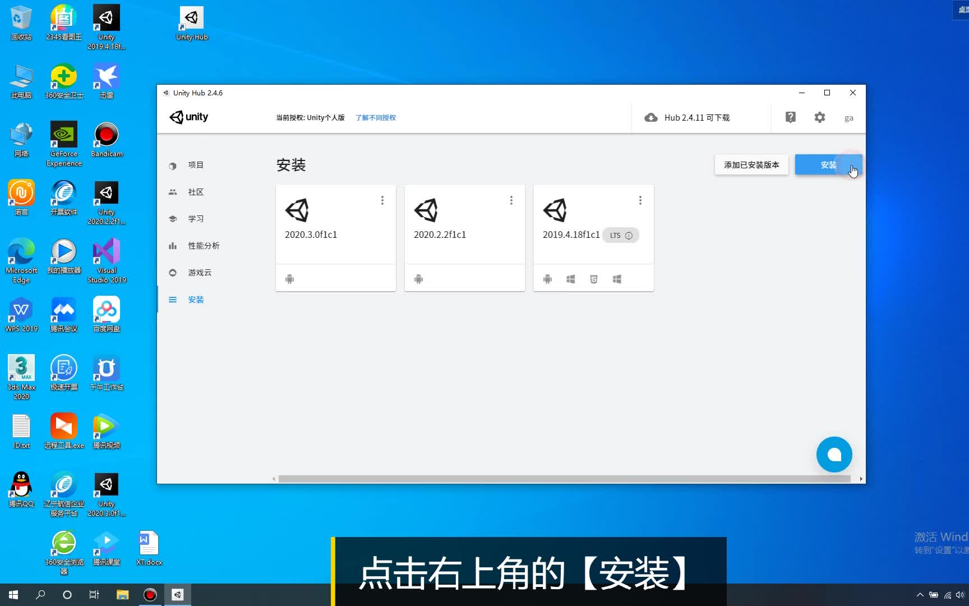The width and height of the screenshot is (969, 606).
Task: Open the 学习 (Learn) section in sidebar
Action: click(196, 218)
